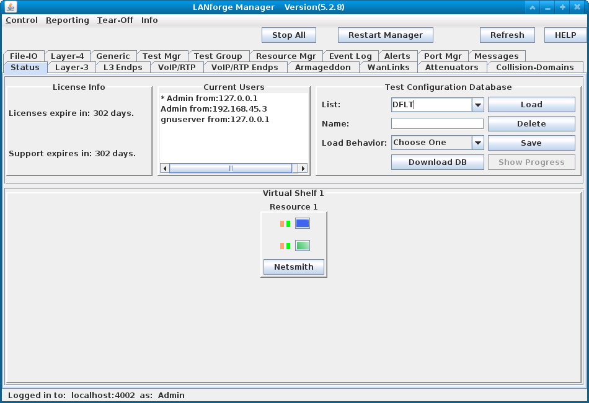Load the selected database

[x=531, y=104]
